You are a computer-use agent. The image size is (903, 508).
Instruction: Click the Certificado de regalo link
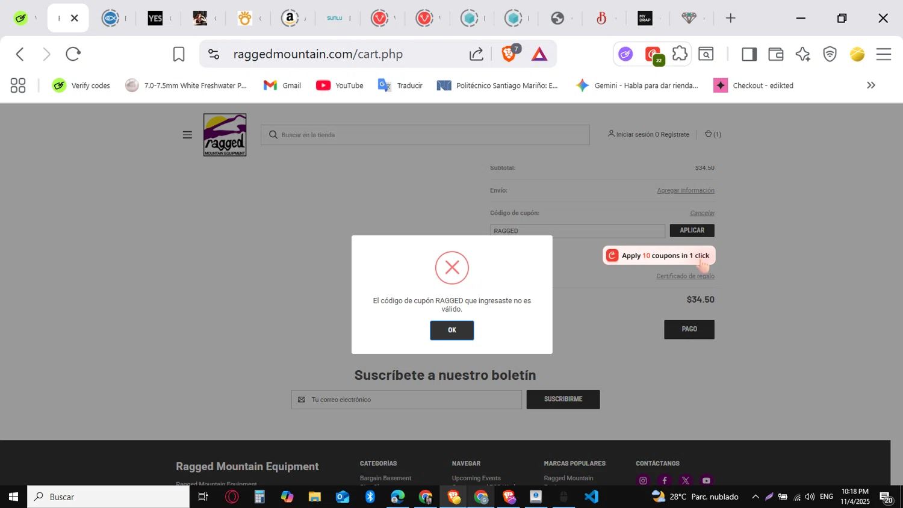(x=685, y=276)
